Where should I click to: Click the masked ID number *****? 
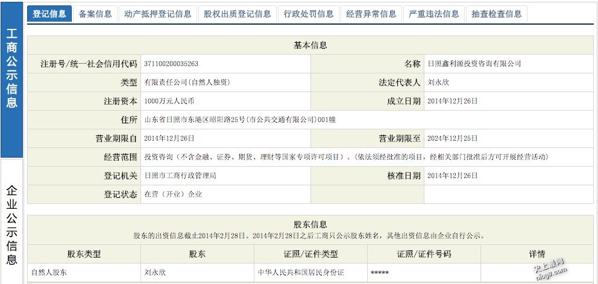[379, 273]
